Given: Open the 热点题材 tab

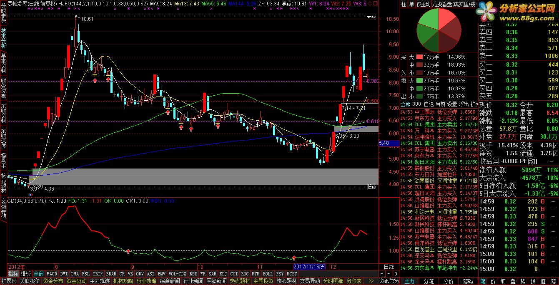Looking at the screenshot, I should click(240, 281).
